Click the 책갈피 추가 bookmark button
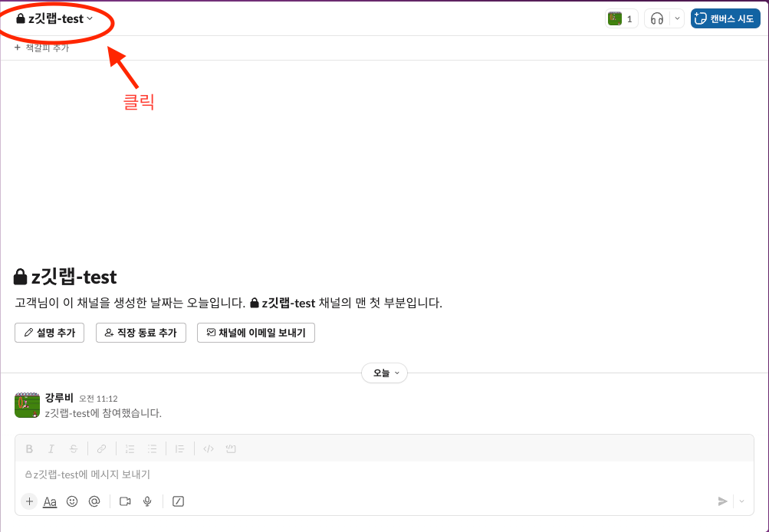 pos(42,48)
